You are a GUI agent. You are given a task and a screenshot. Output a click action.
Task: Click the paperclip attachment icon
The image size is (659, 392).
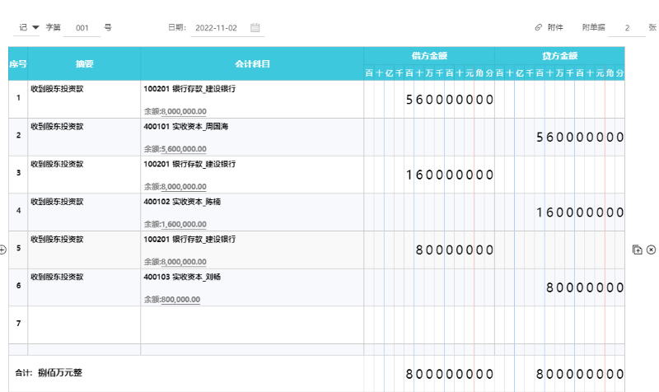539,28
